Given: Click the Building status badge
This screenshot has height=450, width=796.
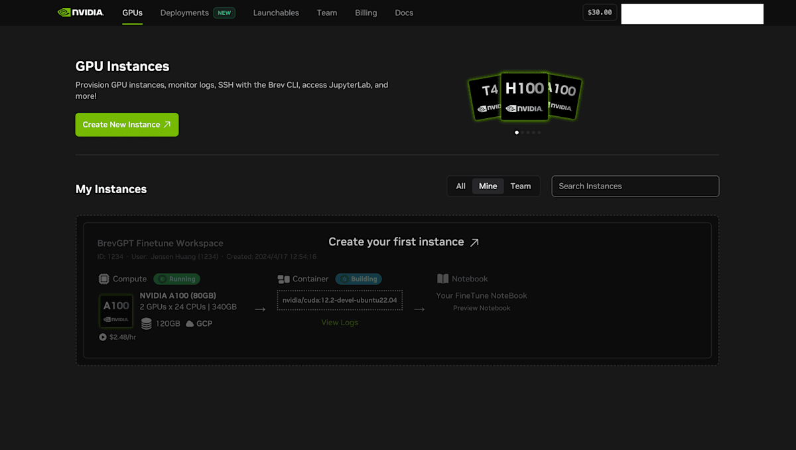Looking at the screenshot, I should (358, 279).
